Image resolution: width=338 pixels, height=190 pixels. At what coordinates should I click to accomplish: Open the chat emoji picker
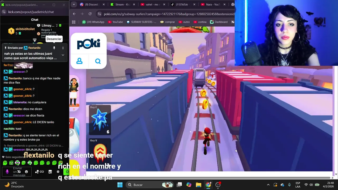click(26, 172)
